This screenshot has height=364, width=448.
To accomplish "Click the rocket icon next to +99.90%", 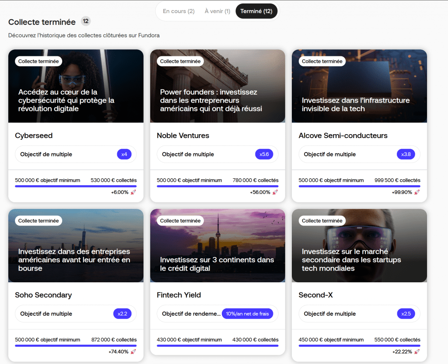I will (417, 192).
